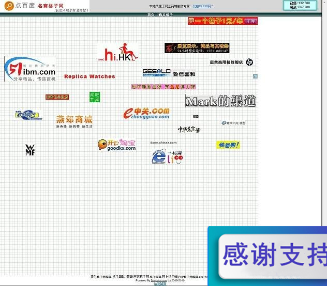Click the 燕郊商城 ad
This screenshot has width=327, height=286.
(74, 121)
